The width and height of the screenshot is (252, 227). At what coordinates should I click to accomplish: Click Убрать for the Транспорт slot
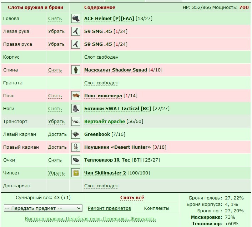coord(56,122)
